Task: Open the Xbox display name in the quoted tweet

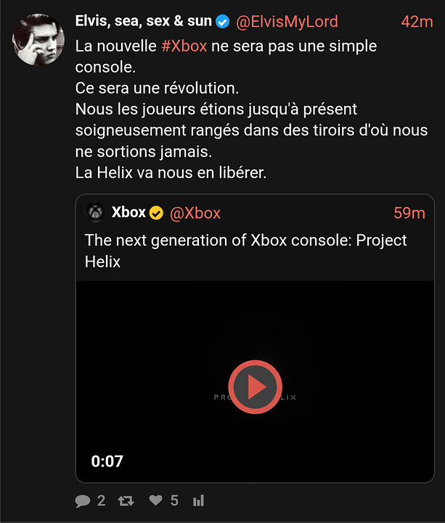Action: tap(128, 213)
